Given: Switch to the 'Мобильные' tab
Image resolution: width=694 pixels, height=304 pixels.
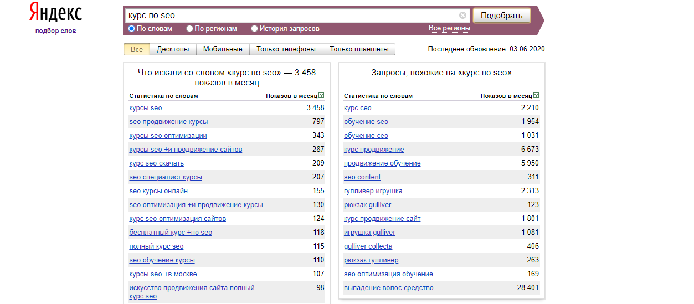Looking at the screenshot, I should (223, 49).
